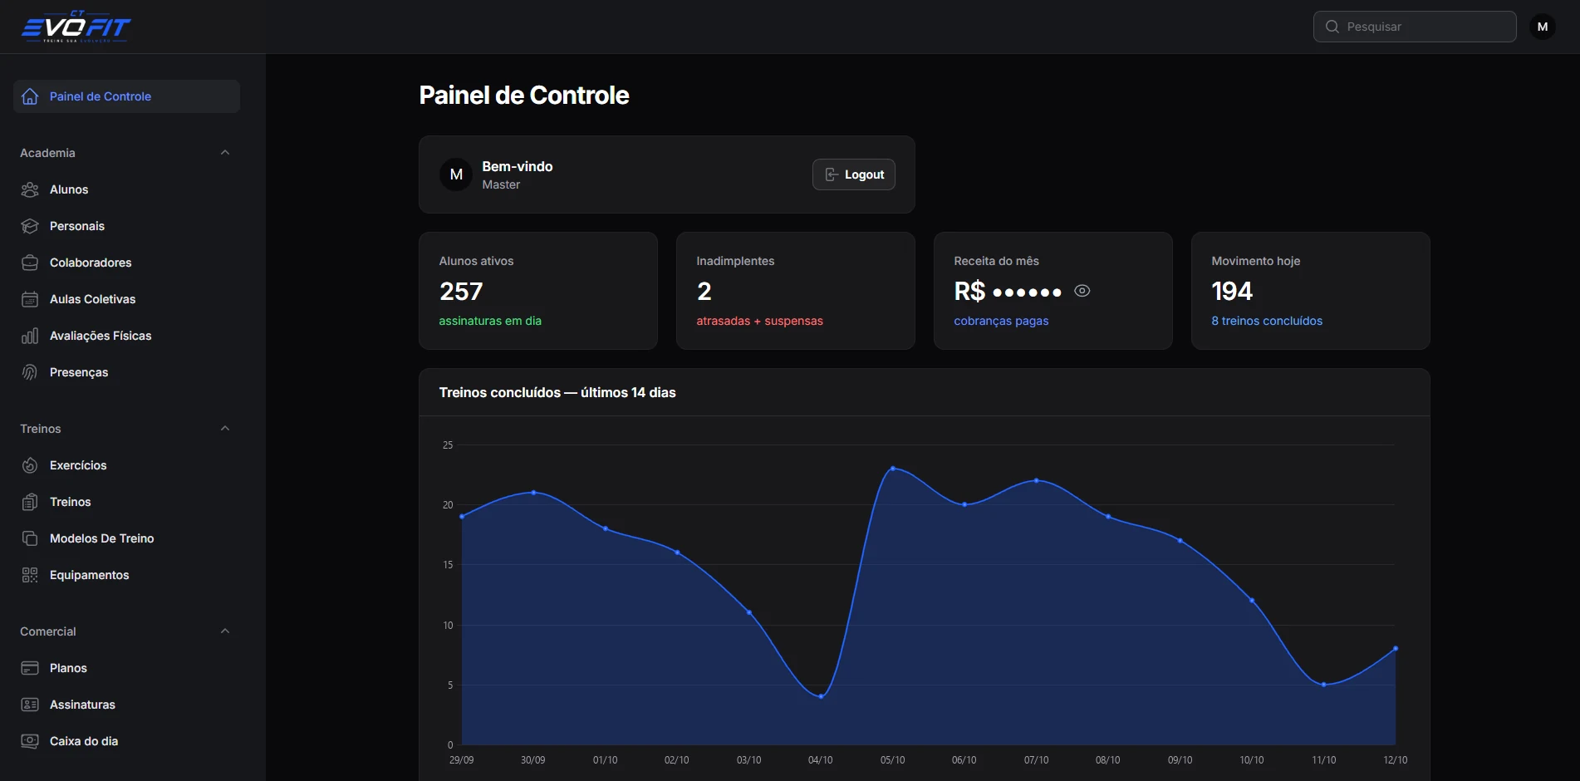This screenshot has width=1580, height=781.
Task: Click the Bem-vindo welcome text
Action: [x=518, y=166]
